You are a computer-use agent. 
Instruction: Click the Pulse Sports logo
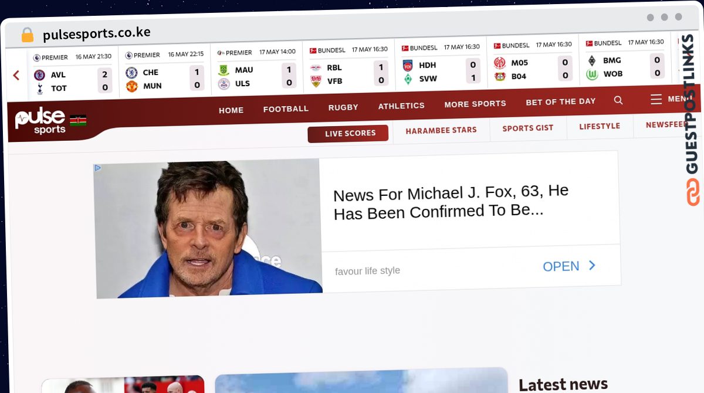pos(40,121)
